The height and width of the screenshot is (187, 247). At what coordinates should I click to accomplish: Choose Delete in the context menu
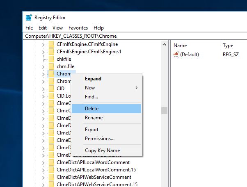[x=106, y=109]
